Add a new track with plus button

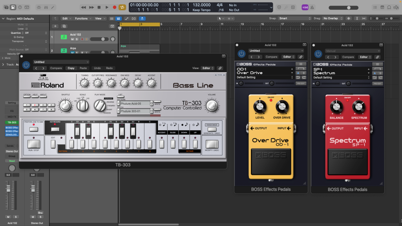(x=55, y=26)
